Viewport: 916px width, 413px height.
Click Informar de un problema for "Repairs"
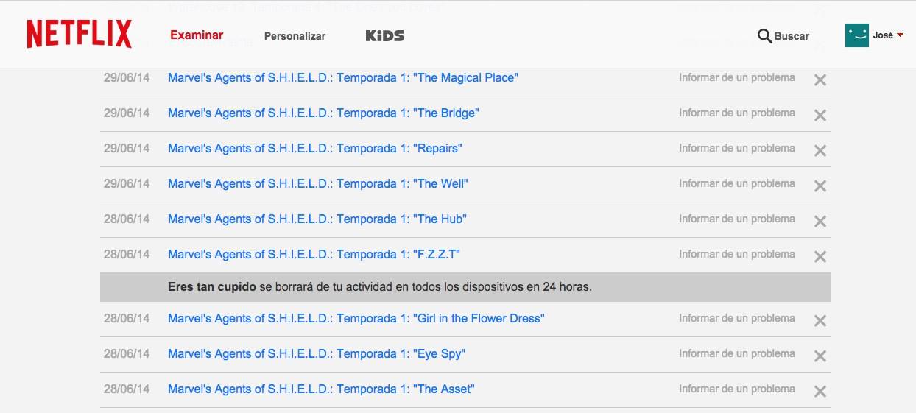pyautogui.click(x=737, y=148)
